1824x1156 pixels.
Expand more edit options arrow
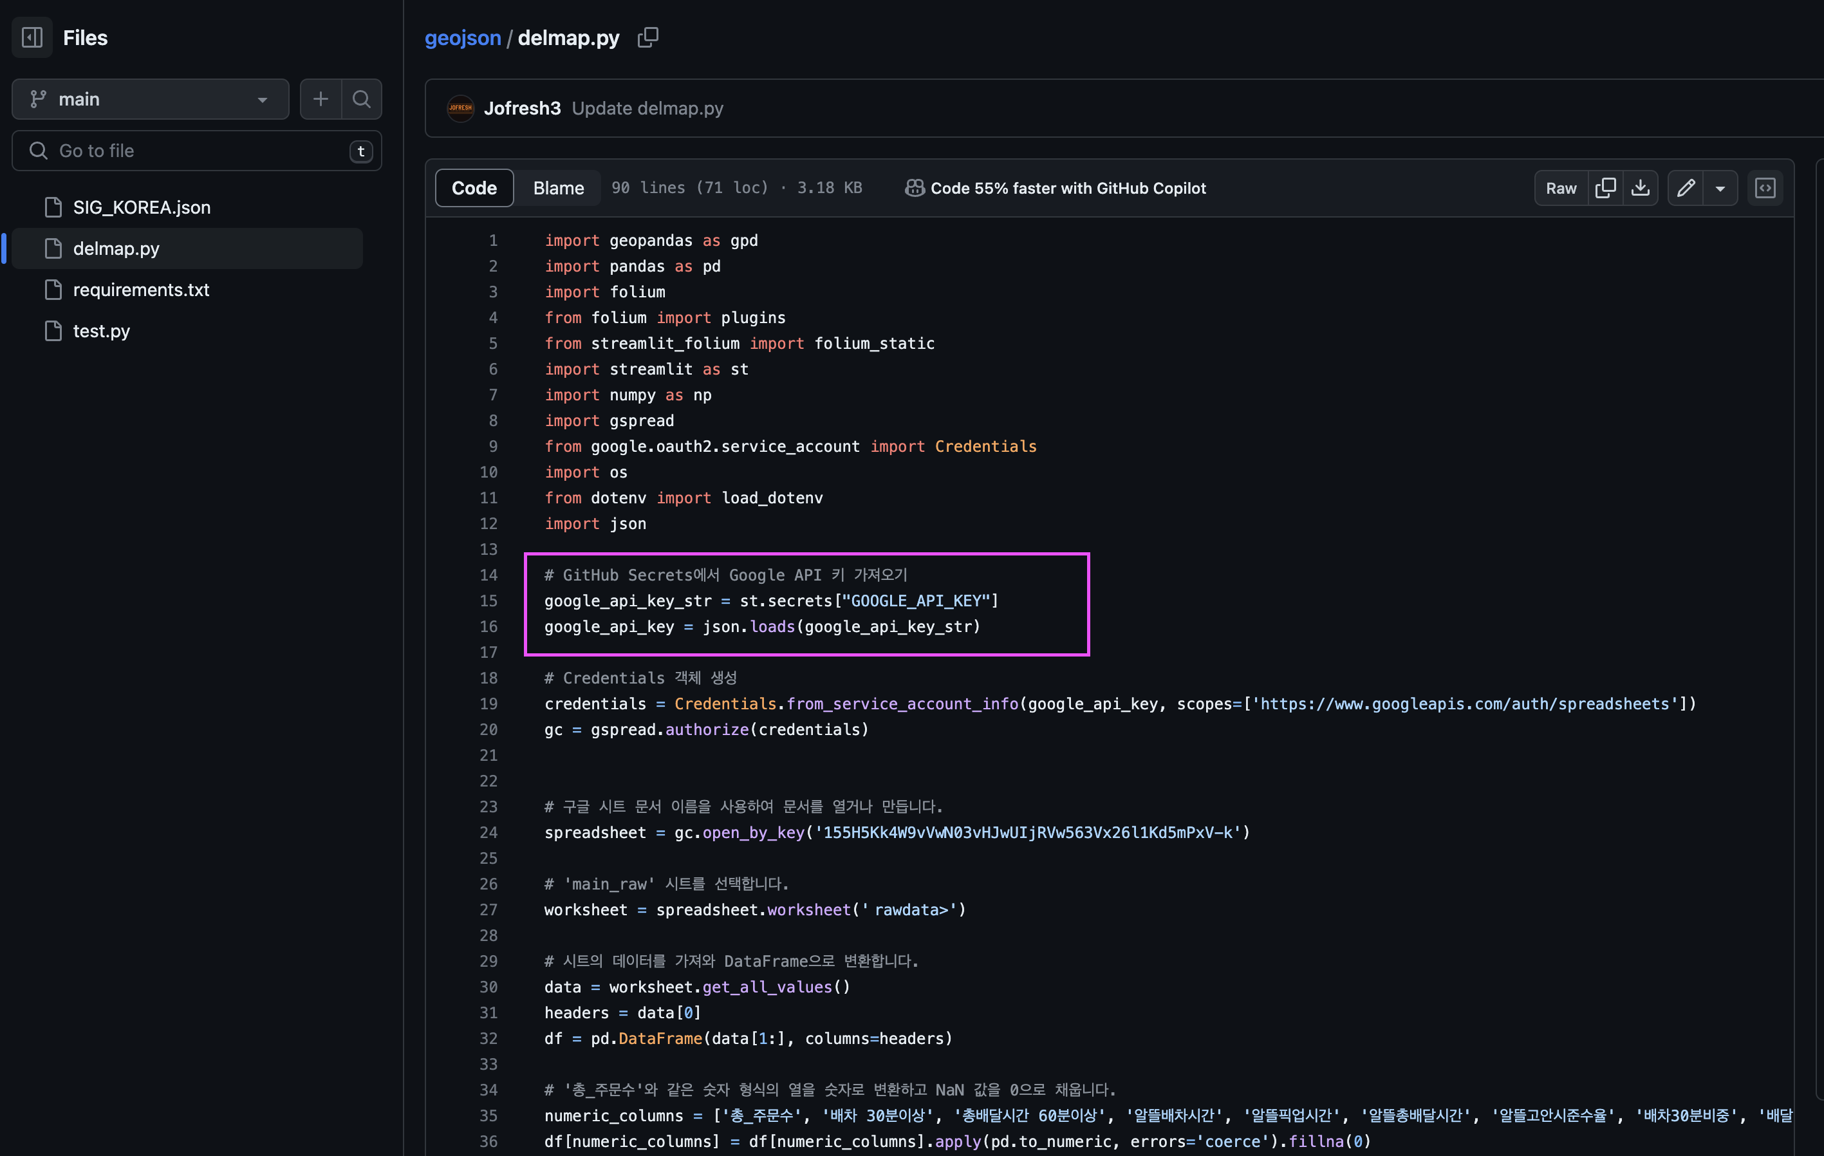pyautogui.click(x=1720, y=188)
